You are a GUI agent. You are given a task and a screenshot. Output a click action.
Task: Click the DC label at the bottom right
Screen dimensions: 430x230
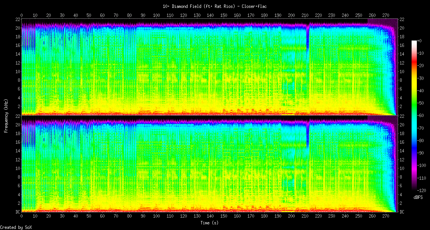(402, 212)
